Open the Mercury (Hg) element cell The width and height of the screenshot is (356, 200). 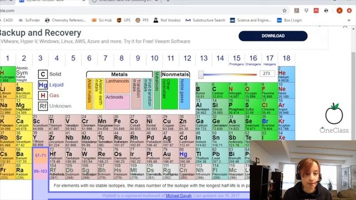pyautogui.click(x=187, y=156)
